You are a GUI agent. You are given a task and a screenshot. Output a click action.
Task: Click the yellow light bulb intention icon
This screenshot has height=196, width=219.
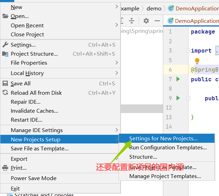[x=197, y=61]
